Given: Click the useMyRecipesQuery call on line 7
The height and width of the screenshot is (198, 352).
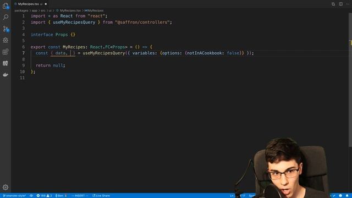Looking at the screenshot, I should [104, 53].
